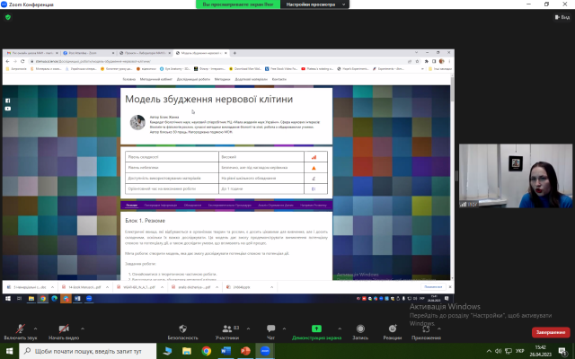
Task: Expand the arrow next to Демонстрация экрана
Action: tap(340, 328)
